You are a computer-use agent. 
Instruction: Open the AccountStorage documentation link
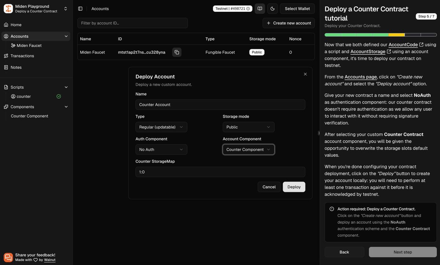pos(371,52)
